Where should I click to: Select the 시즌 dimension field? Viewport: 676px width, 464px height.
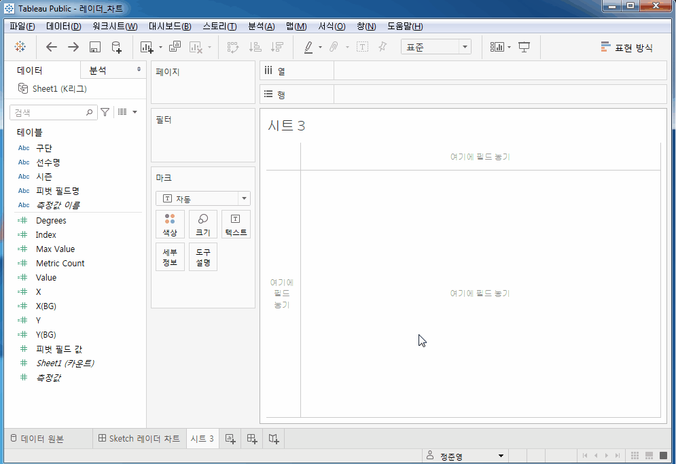point(44,177)
